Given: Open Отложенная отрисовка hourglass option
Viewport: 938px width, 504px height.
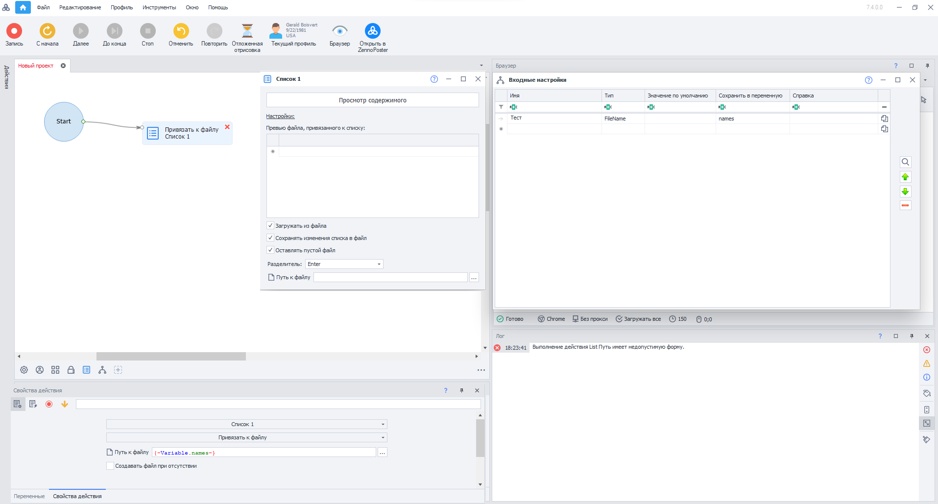Looking at the screenshot, I should pyautogui.click(x=247, y=38).
